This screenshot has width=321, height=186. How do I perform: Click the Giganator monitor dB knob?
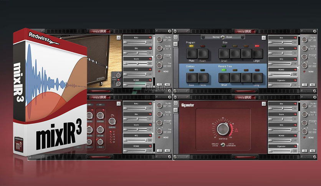pyautogui.click(x=223, y=129)
